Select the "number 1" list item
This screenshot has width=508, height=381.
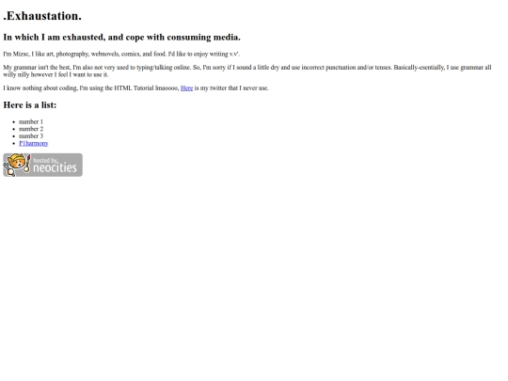click(31, 121)
